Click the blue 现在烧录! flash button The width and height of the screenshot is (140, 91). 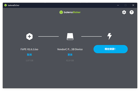(110, 49)
